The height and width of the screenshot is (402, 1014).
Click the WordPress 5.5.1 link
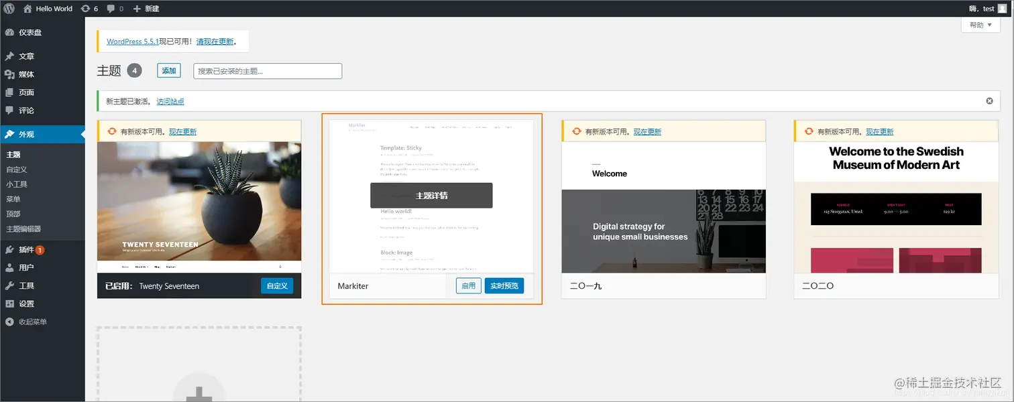[x=133, y=42]
